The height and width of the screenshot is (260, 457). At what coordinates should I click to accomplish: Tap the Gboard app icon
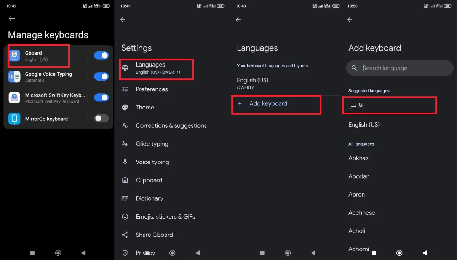click(x=14, y=56)
